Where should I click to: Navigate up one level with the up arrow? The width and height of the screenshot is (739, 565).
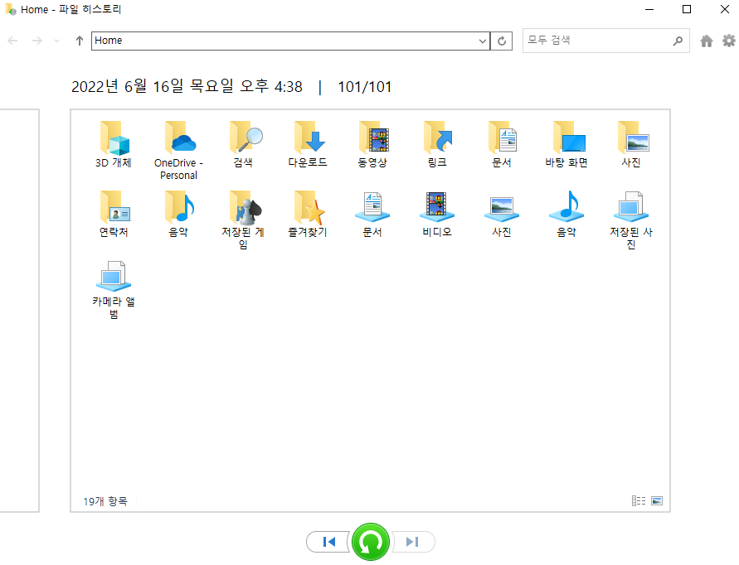79,40
